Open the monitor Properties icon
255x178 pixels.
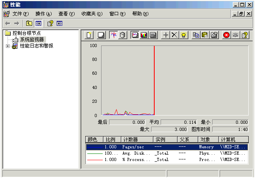tap(214, 35)
